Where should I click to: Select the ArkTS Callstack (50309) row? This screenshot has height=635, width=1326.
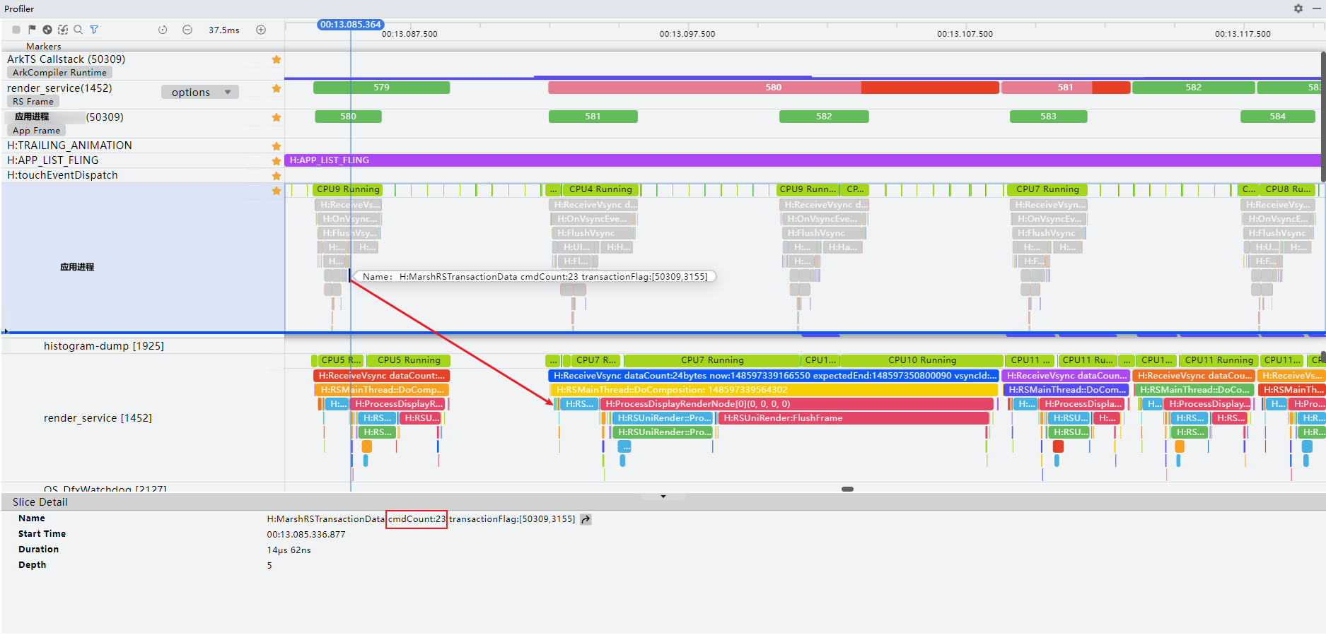(66, 59)
